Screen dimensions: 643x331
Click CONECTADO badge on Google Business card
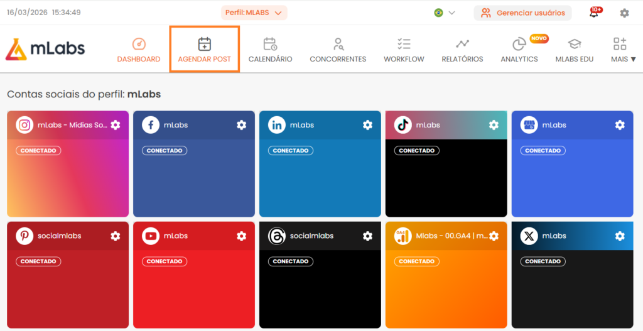[543, 151]
